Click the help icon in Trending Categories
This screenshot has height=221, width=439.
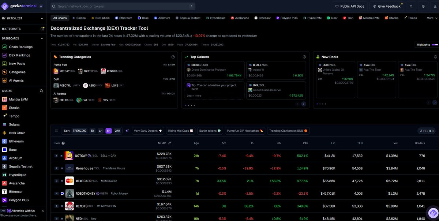(173, 57)
